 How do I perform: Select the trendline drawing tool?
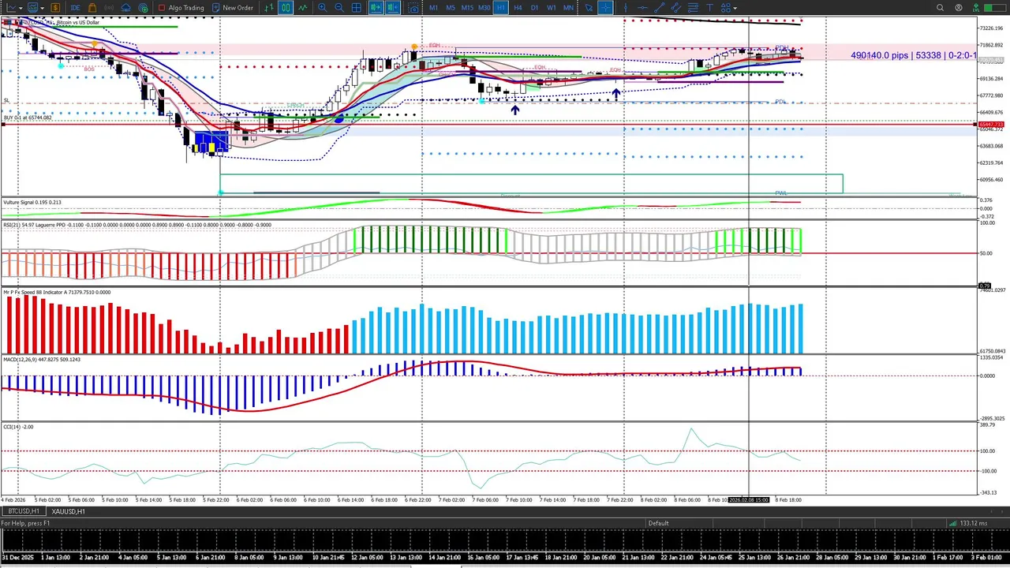(x=659, y=8)
